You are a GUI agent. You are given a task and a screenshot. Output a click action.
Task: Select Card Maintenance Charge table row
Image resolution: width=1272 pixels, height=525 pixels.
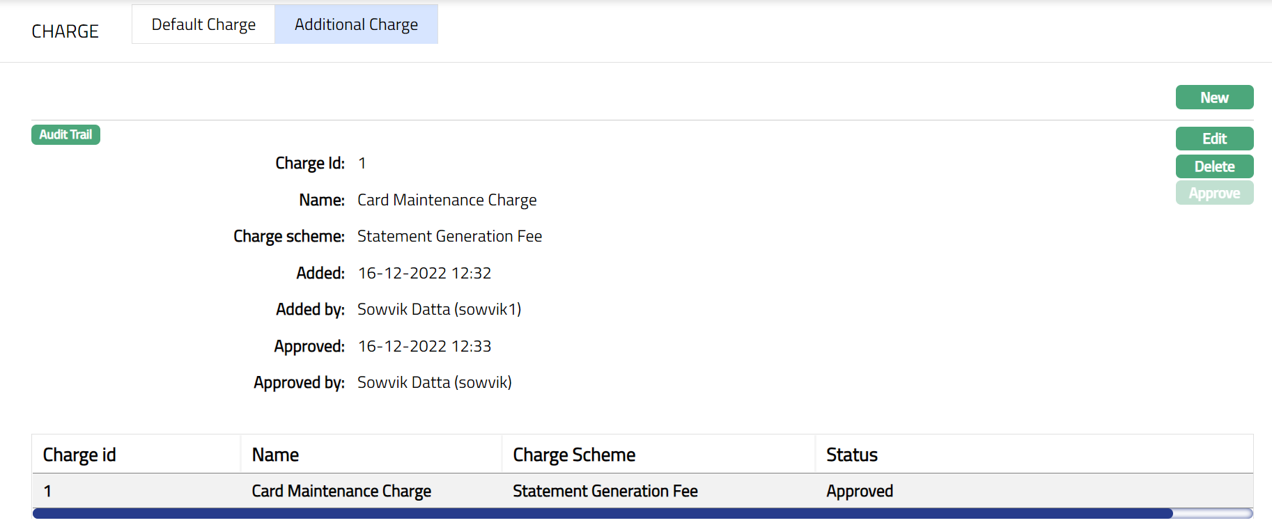(x=341, y=491)
